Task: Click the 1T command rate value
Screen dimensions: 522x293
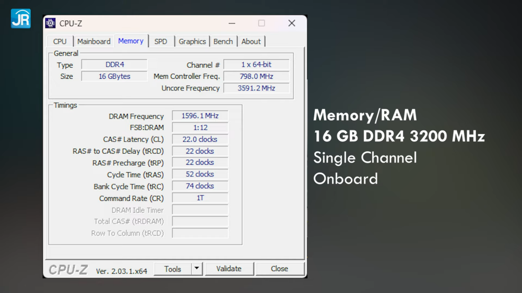Action: (x=200, y=198)
